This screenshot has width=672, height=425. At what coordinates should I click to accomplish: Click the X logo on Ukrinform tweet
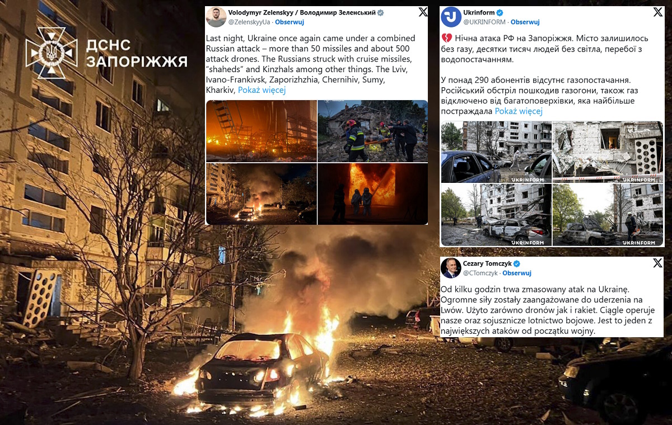tap(657, 12)
